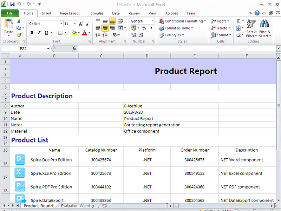Click the Paste button
This screenshot has width=281, height=211.
[8, 28]
